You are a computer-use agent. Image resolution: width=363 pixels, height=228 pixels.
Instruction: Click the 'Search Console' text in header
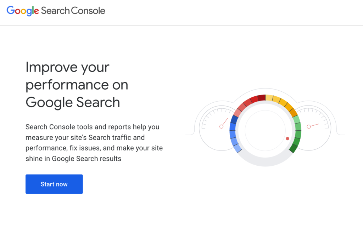[73, 11]
